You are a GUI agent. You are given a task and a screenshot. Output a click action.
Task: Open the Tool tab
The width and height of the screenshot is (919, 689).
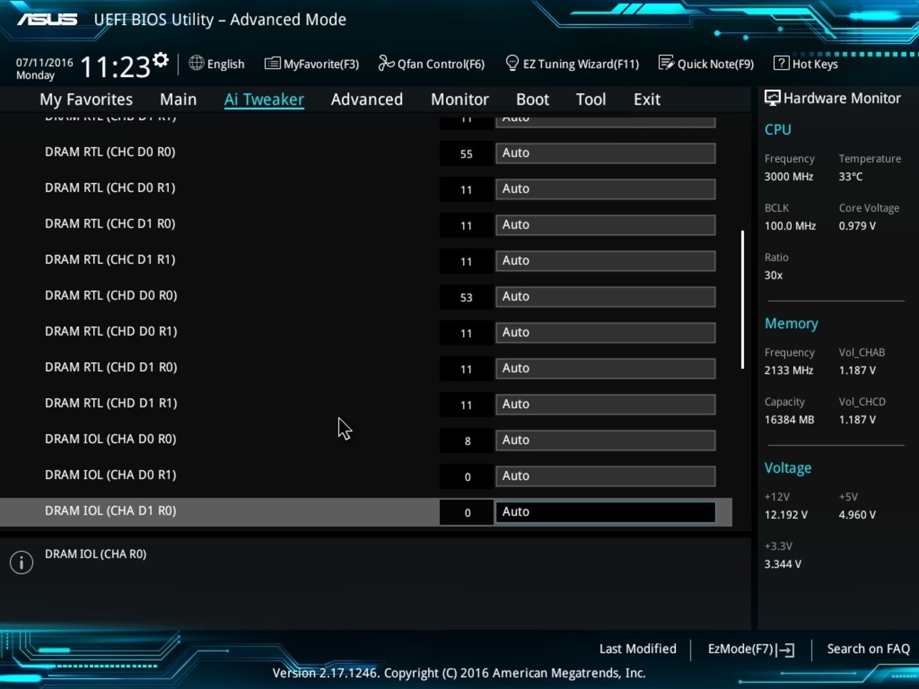(591, 99)
